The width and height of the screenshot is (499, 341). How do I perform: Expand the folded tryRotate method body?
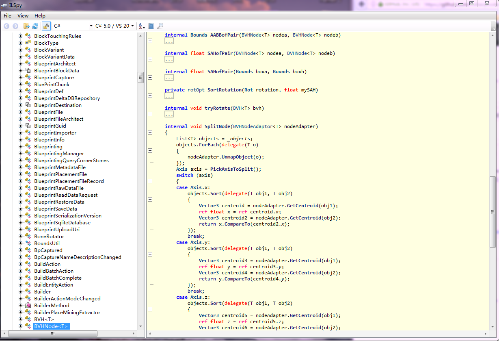pyautogui.click(x=150, y=114)
